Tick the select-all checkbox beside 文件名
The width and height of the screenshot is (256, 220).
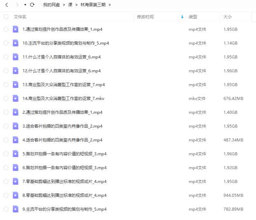tap(6, 17)
